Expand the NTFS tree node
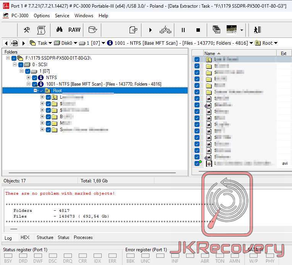The image size is (292, 265). pyautogui.click(x=29, y=78)
